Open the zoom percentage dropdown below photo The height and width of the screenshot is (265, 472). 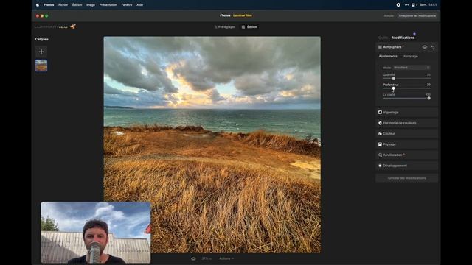[x=206, y=258]
